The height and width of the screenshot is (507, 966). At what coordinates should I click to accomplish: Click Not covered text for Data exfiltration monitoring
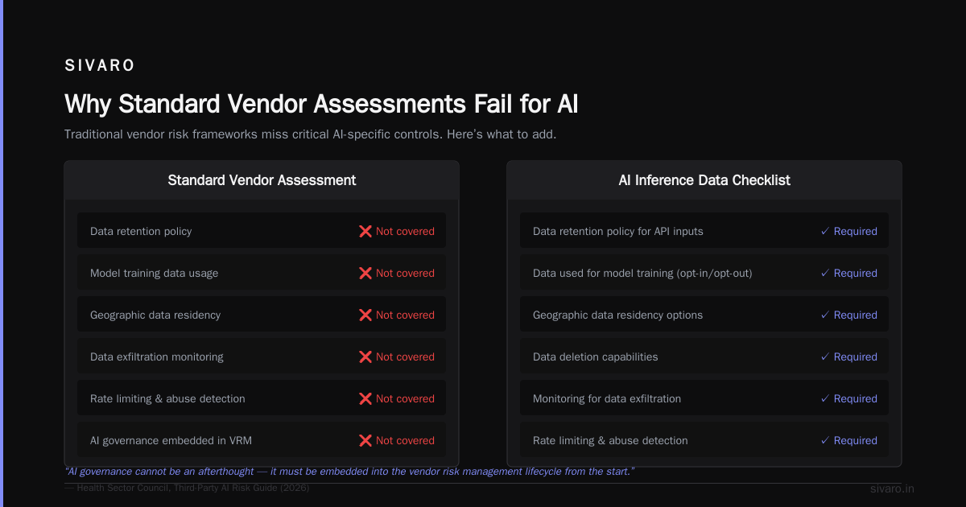tap(405, 357)
